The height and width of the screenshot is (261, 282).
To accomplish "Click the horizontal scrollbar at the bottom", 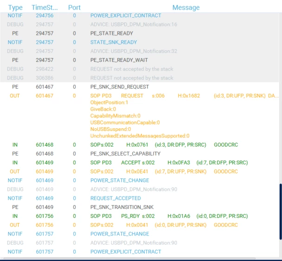I will pyautogui.click(x=129, y=258).
